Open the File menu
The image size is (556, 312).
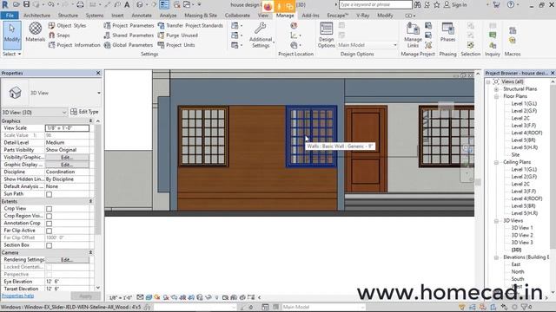(10, 16)
